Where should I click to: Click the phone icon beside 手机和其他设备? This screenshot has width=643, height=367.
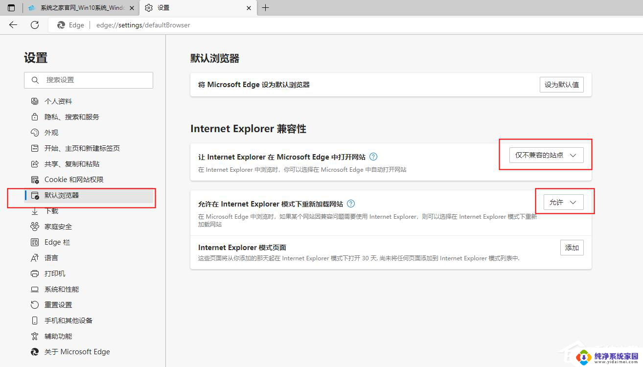coord(35,321)
